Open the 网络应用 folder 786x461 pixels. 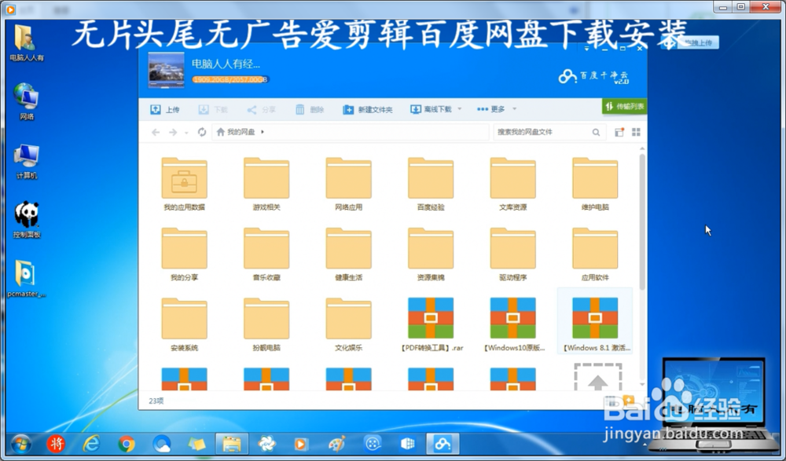coord(348,184)
